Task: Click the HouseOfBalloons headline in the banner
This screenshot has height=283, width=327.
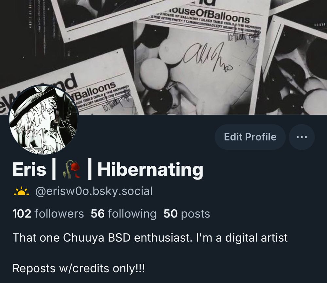Action: pyautogui.click(x=209, y=15)
